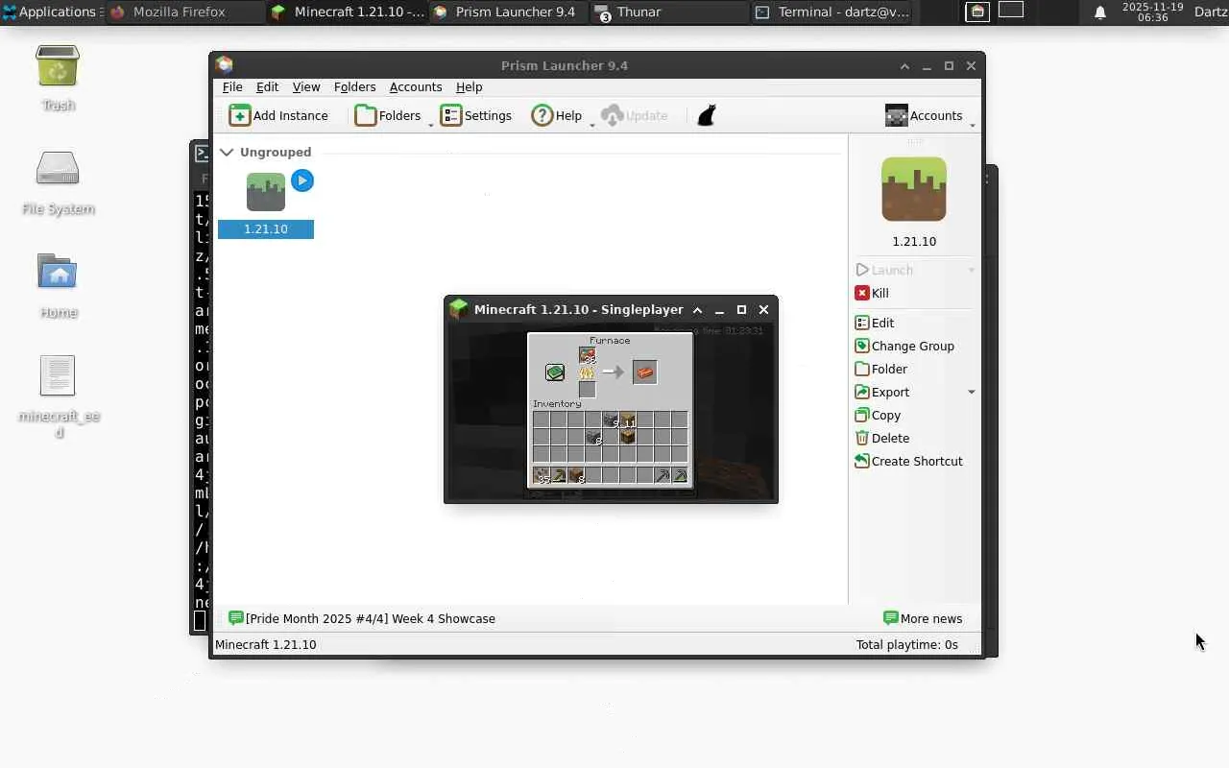Open the File menu
Screen dimensions: 1229x768
(x=232, y=86)
